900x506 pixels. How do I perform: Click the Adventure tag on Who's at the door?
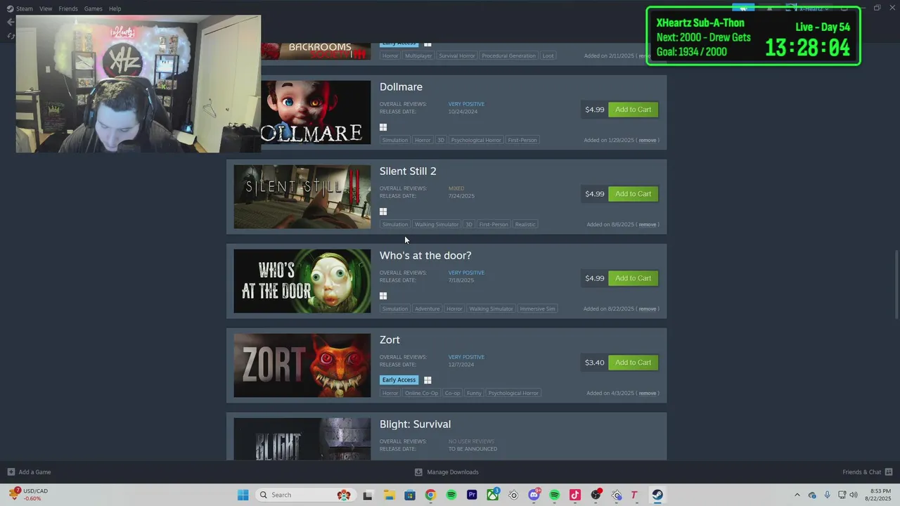(427, 309)
